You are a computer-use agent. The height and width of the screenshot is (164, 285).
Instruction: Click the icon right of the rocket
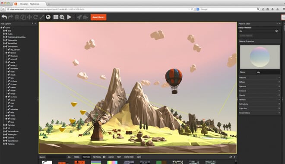(85, 17)
